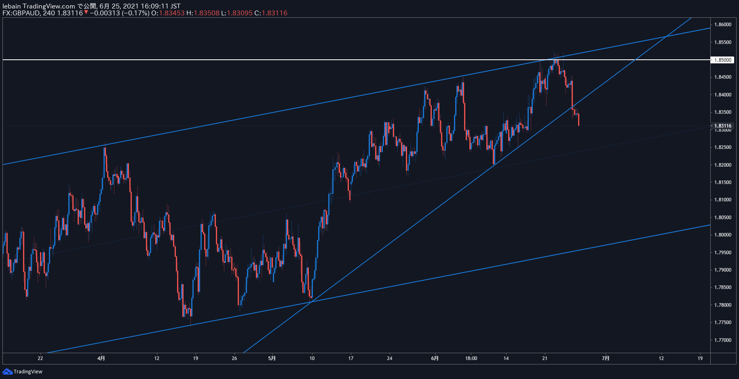Click the 18:00 label on time axis

click(471, 358)
